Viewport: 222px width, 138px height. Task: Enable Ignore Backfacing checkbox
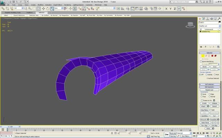coord(201,61)
